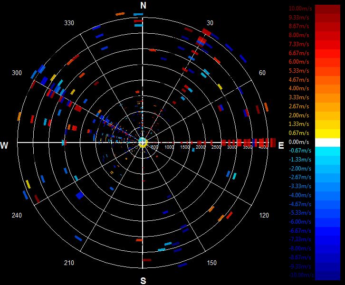The height and width of the screenshot is (285, 345).
Task: Click the -4.67m/s legend label
Action: pyautogui.click(x=300, y=204)
